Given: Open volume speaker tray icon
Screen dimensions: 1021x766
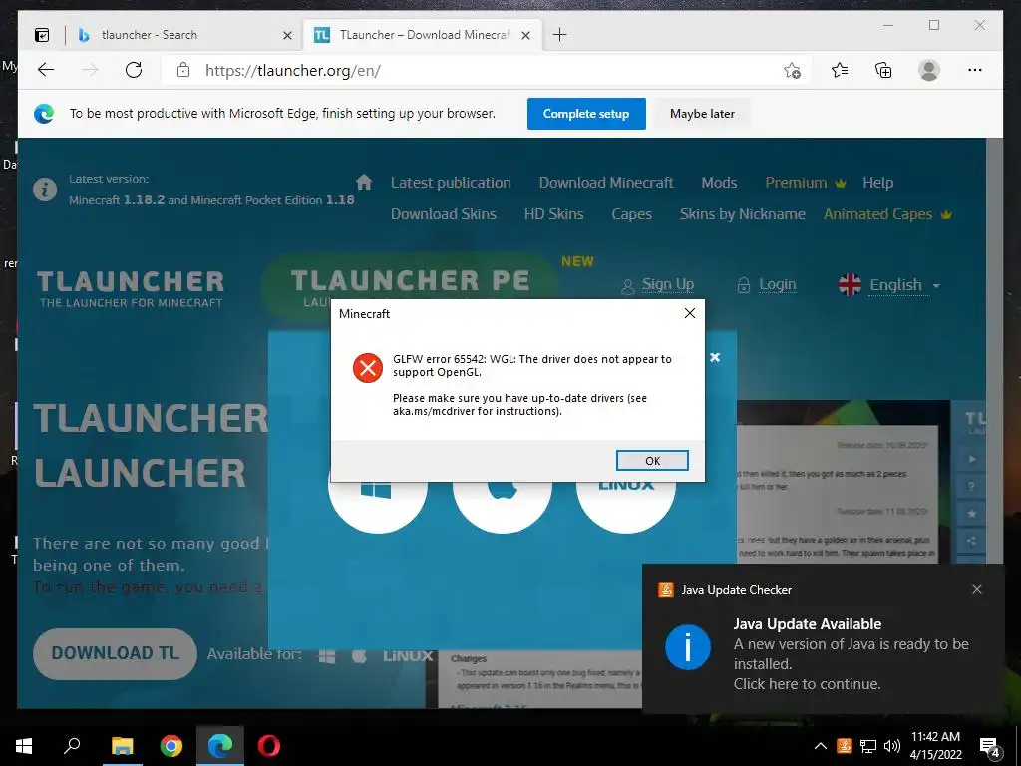Looking at the screenshot, I should (891, 746).
